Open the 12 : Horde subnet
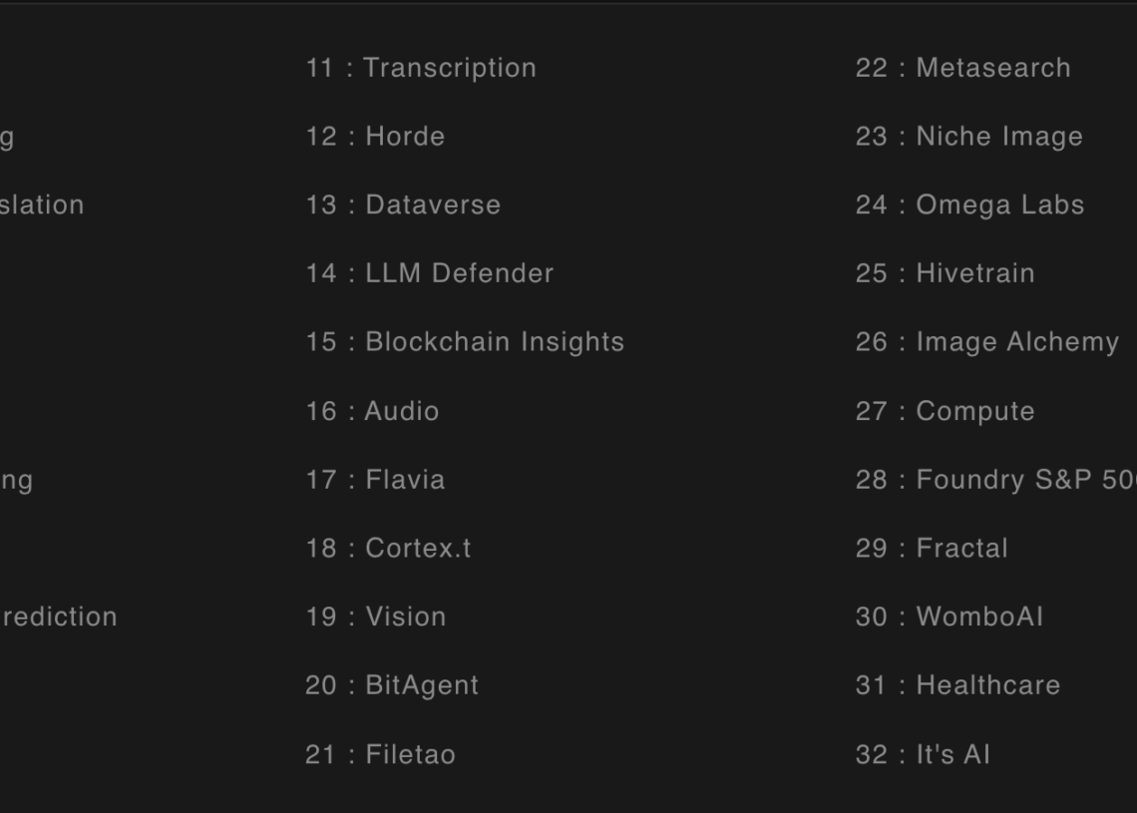Viewport: 1137px width, 813px height. point(375,137)
